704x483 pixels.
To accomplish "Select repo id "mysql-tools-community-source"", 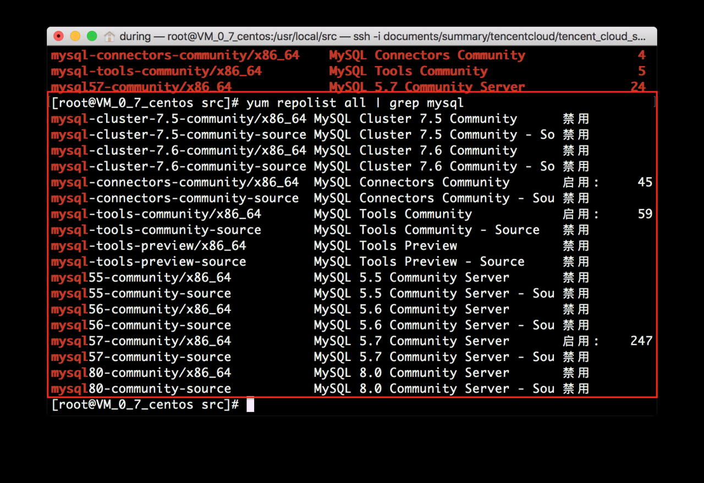I will [x=156, y=230].
